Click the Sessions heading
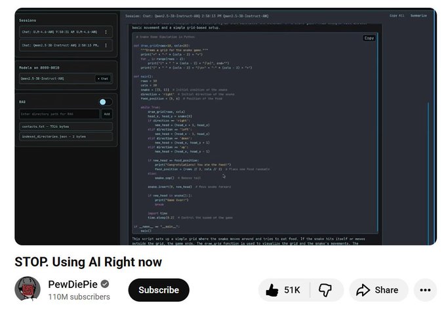Screen dimensions: 446x309 point(28,20)
